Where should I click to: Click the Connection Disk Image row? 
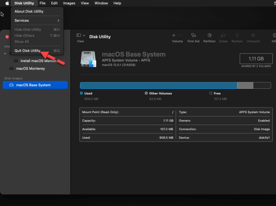pos(224,129)
